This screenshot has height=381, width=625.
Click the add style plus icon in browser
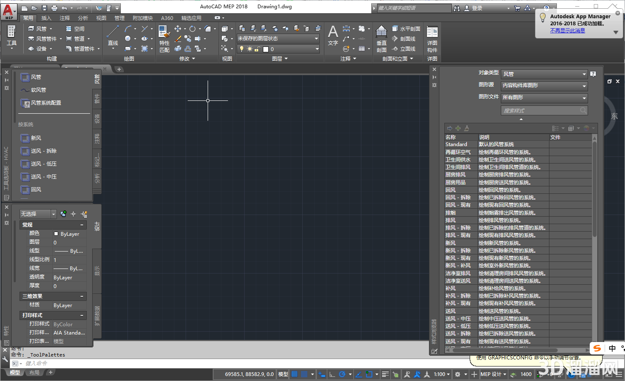coord(458,128)
